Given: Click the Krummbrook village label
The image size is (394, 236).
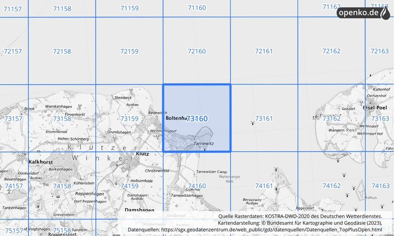Looking at the screenshot, I should pyautogui.click(x=56, y=132).
